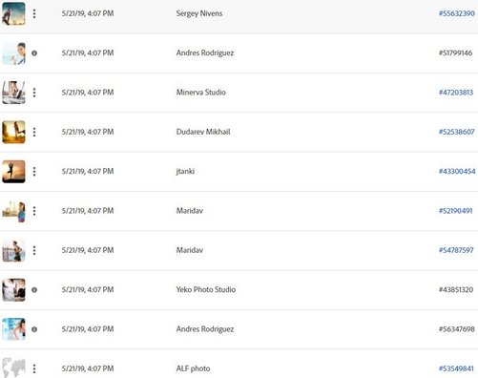Open asset link #43300454

(457, 171)
